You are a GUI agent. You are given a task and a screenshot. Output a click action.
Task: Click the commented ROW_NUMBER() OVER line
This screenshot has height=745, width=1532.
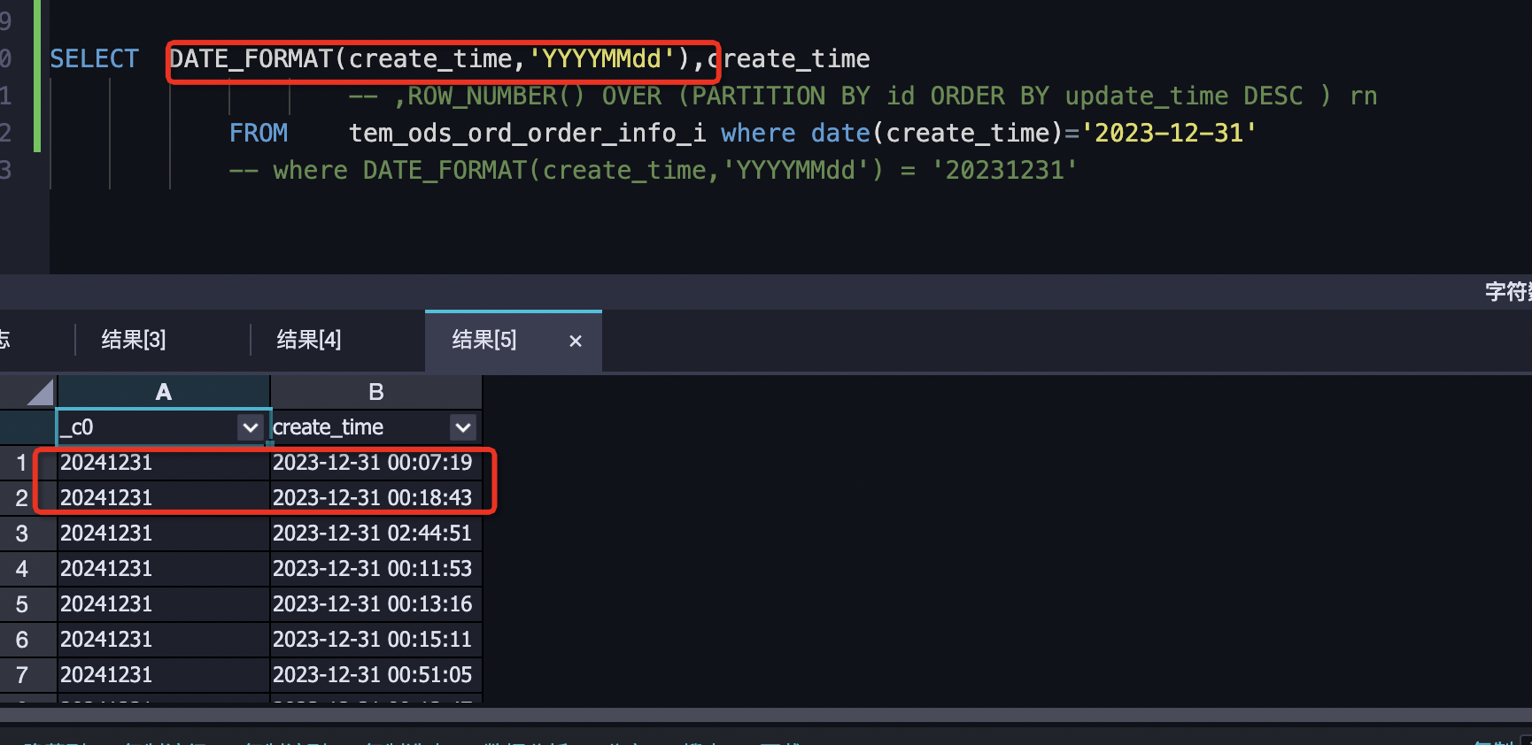coord(863,96)
